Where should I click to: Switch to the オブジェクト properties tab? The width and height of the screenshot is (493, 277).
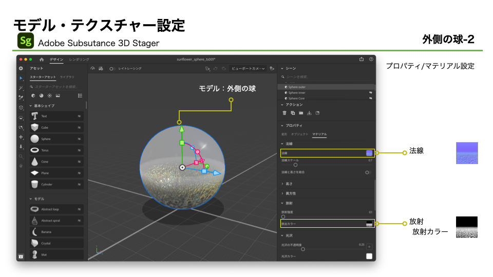pos(299,134)
